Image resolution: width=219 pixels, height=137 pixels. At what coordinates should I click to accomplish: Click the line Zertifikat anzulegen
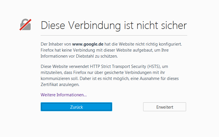point(60,85)
